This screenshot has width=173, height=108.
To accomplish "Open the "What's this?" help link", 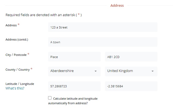I will pyautogui.click(x=15, y=88).
